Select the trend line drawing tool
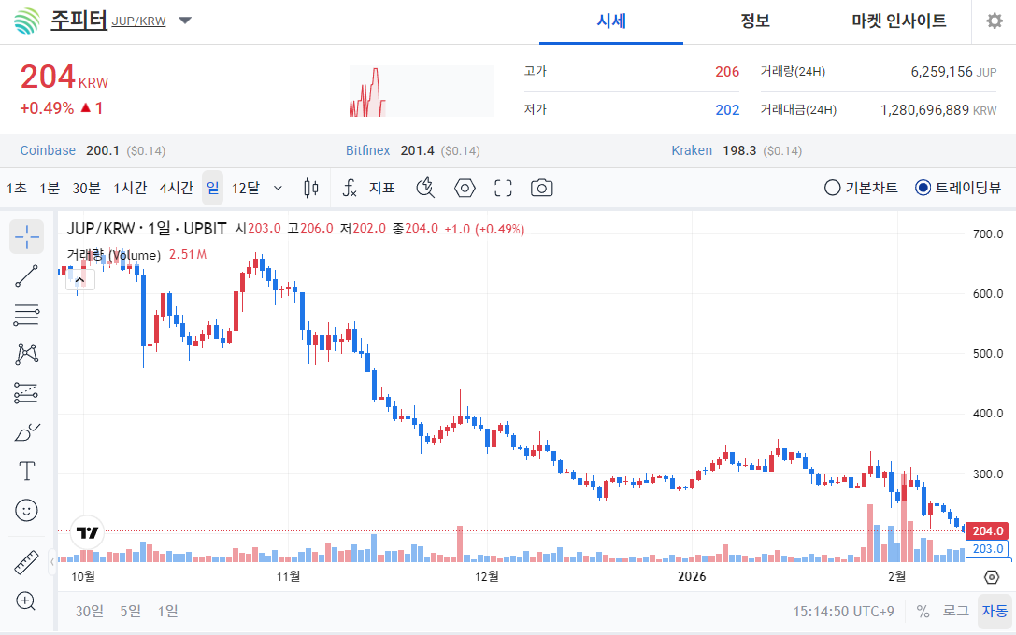1016x635 pixels. point(26,275)
